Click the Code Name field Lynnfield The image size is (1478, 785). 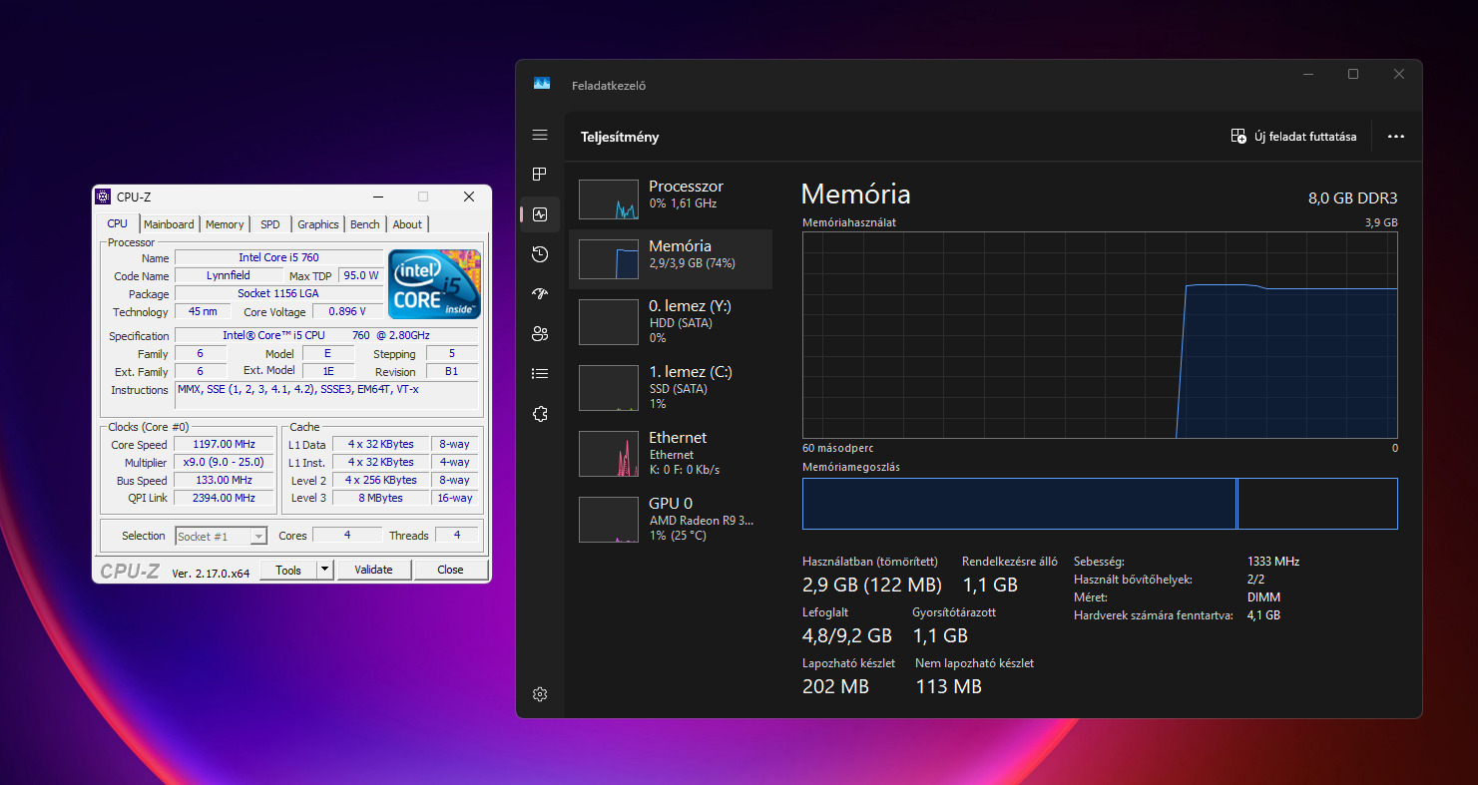229,275
